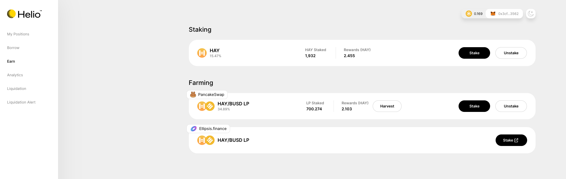The height and width of the screenshot is (179, 566).
Task: Click the BNB coin balance icon
Action: pos(469,14)
